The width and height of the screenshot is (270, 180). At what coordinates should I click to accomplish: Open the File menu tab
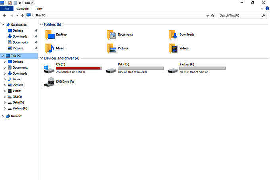point(7,8)
